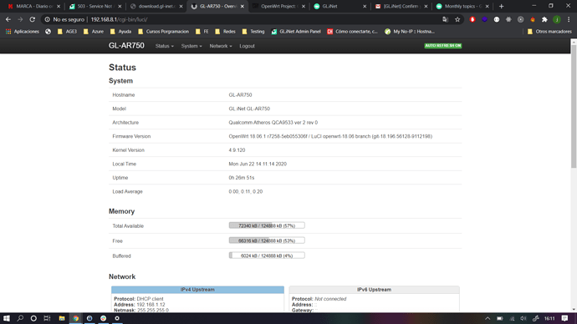Click the Total Available memory progress bar
This screenshot has width=577, height=324.
click(x=267, y=225)
